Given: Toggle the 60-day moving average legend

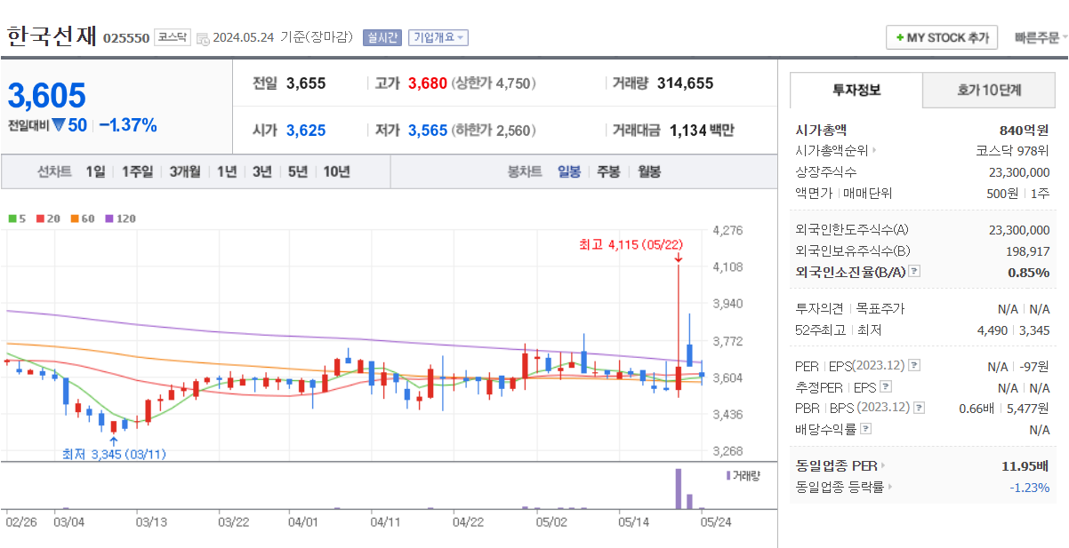Looking at the screenshot, I should tap(76, 218).
